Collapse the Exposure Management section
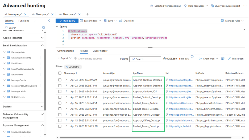 (42, 125)
